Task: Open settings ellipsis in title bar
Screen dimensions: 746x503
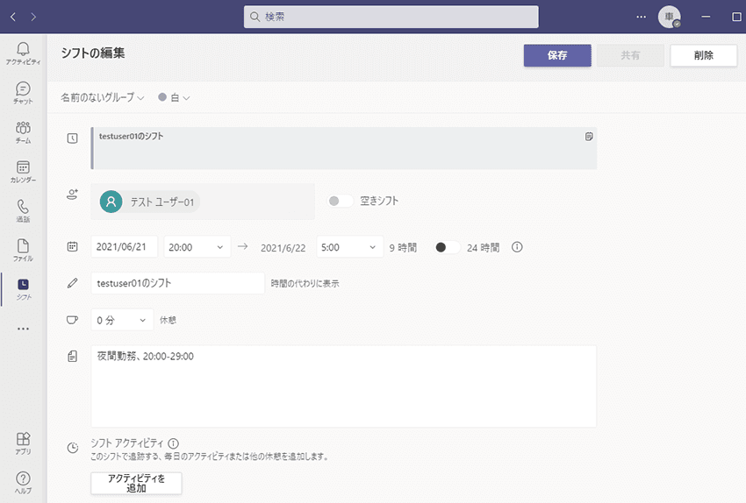Action: 642,18
